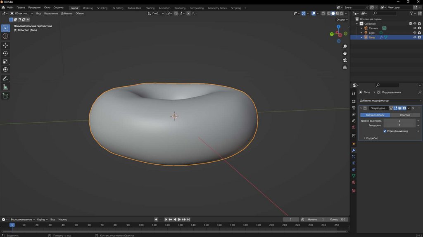Open the Опции viewport options button
The image size is (423, 237).
point(340,19)
